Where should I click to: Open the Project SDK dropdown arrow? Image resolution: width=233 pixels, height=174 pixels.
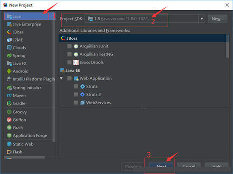(202, 19)
